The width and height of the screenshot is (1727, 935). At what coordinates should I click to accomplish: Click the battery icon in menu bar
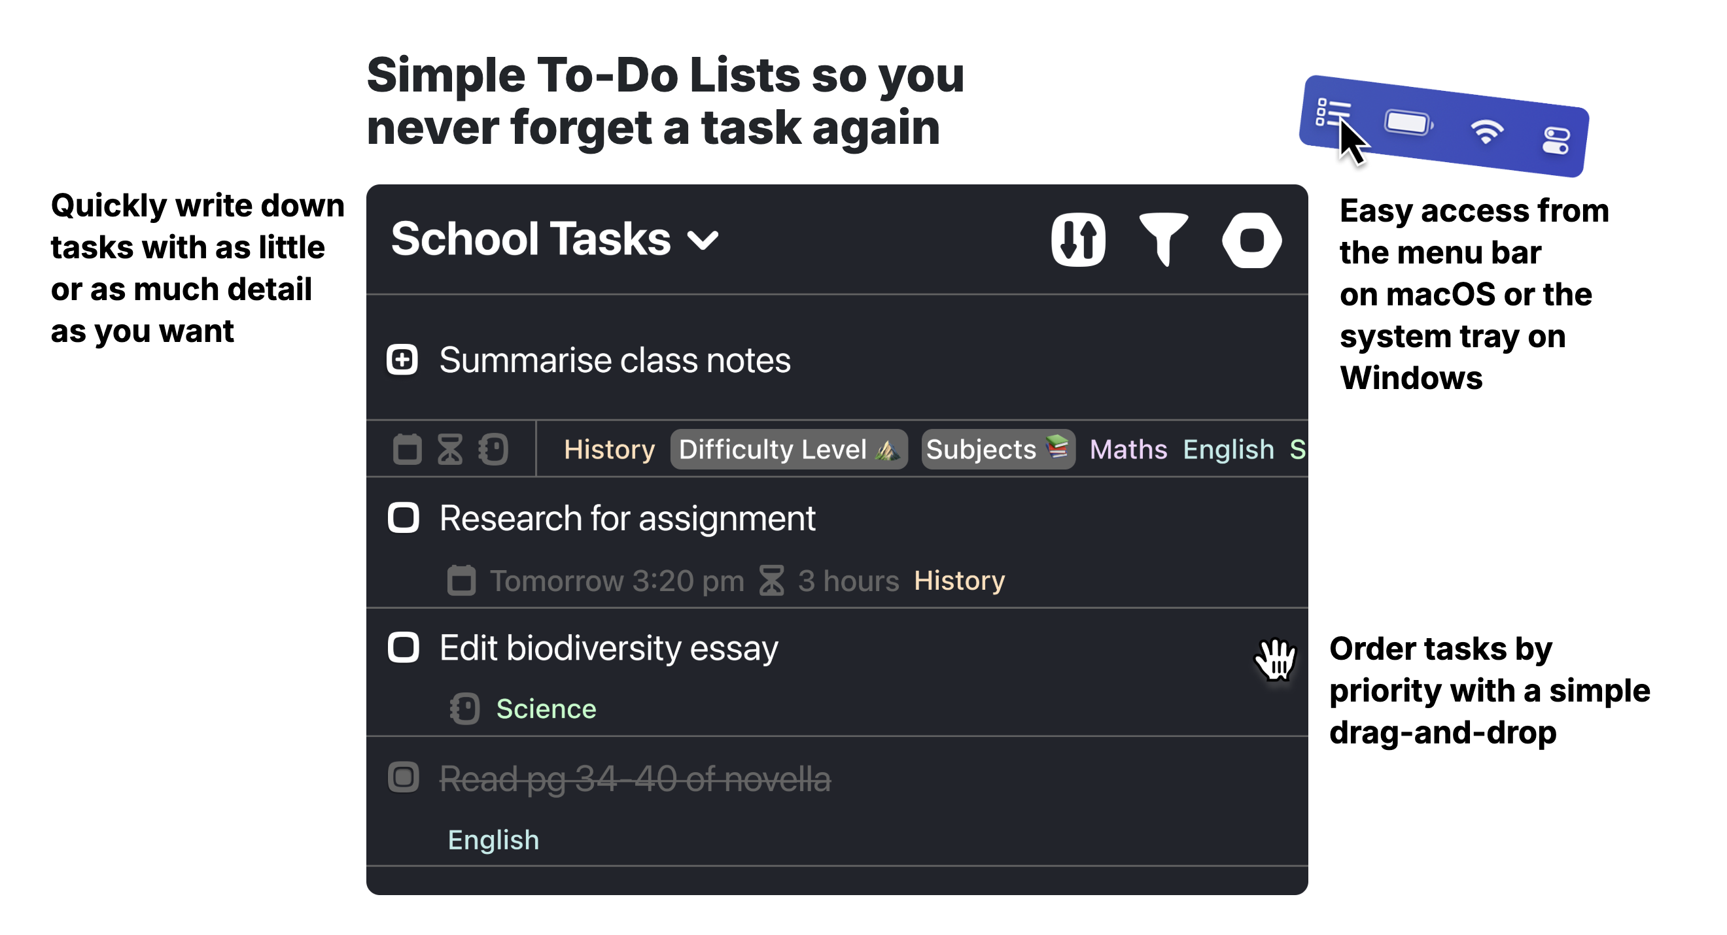(x=1408, y=123)
